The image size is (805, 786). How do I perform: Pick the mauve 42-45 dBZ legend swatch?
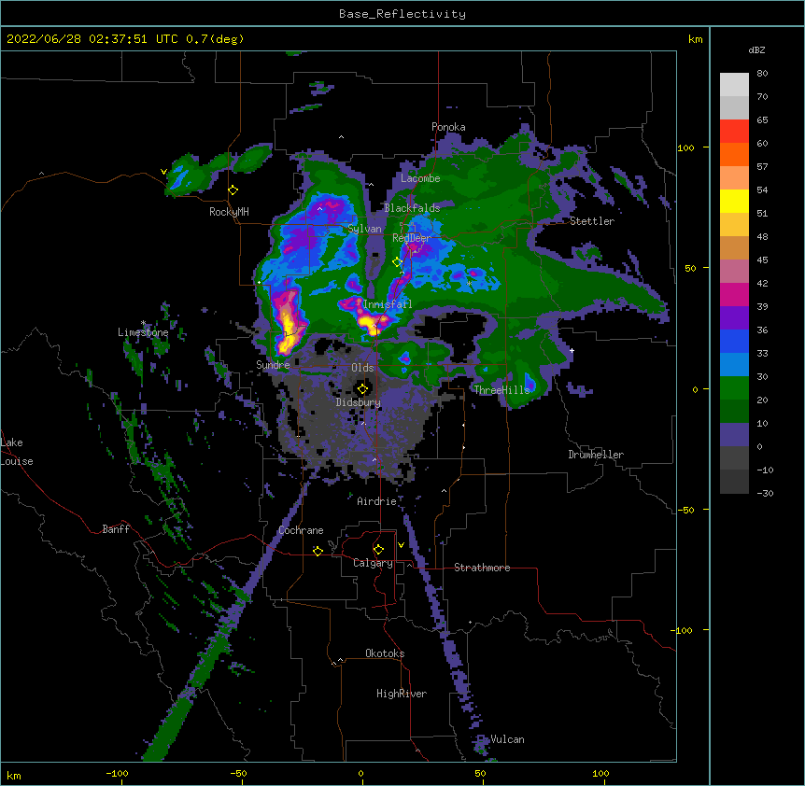pyautogui.click(x=734, y=272)
